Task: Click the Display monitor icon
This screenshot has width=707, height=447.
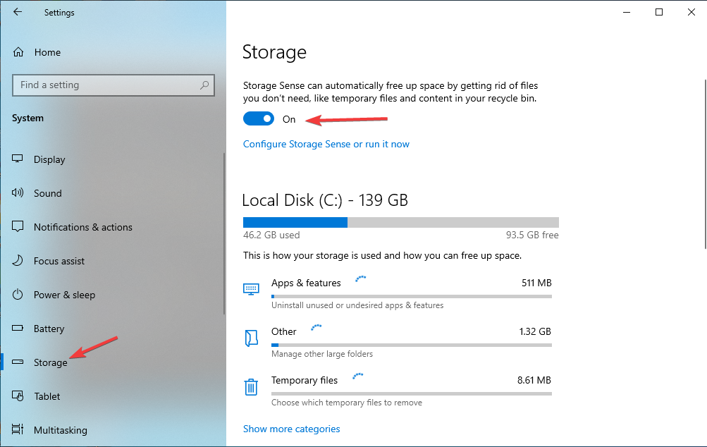Action: (x=18, y=159)
